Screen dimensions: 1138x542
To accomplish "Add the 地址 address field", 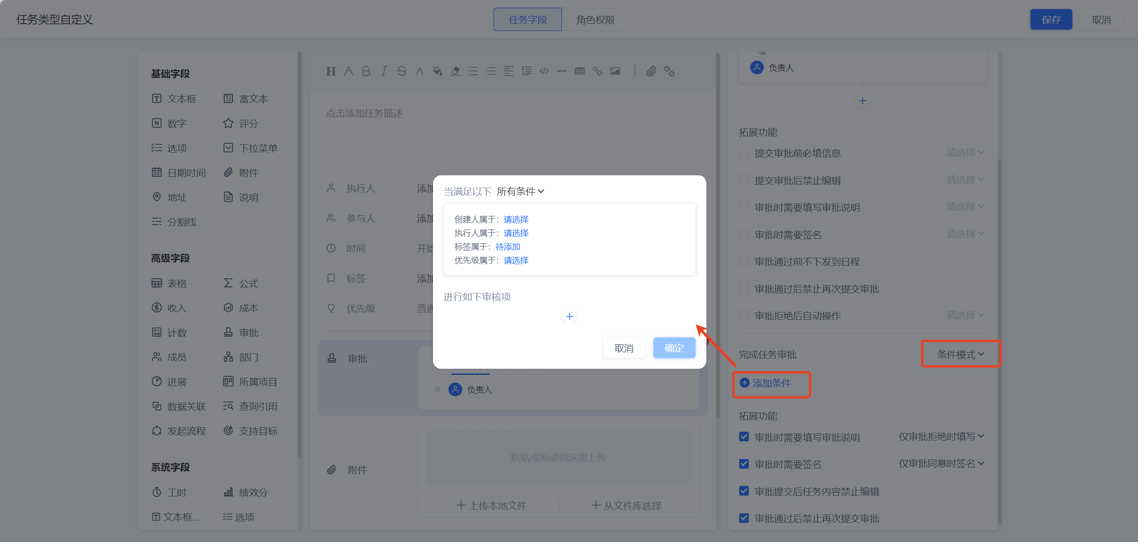I will coord(169,197).
